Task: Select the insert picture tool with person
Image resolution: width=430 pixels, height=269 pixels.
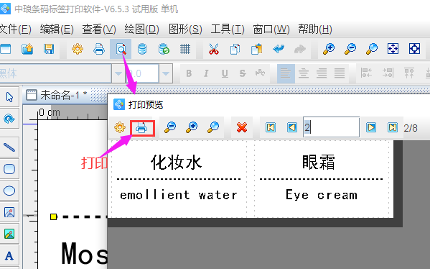Action: tap(9, 212)
